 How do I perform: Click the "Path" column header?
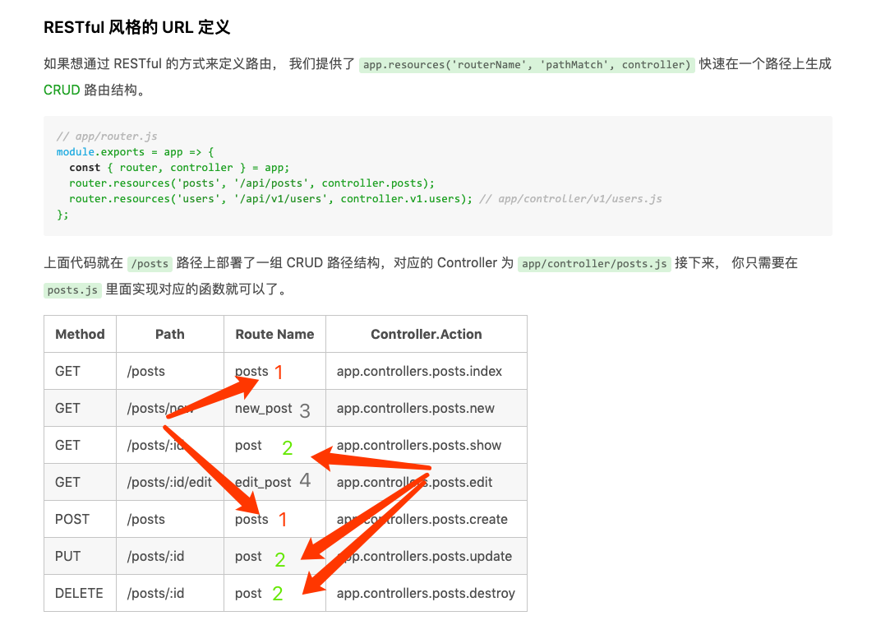tap(170, 334)
